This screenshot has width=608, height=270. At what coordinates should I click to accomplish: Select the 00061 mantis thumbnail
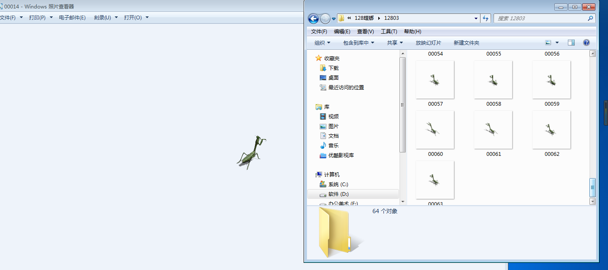click(x=493, y=130)
